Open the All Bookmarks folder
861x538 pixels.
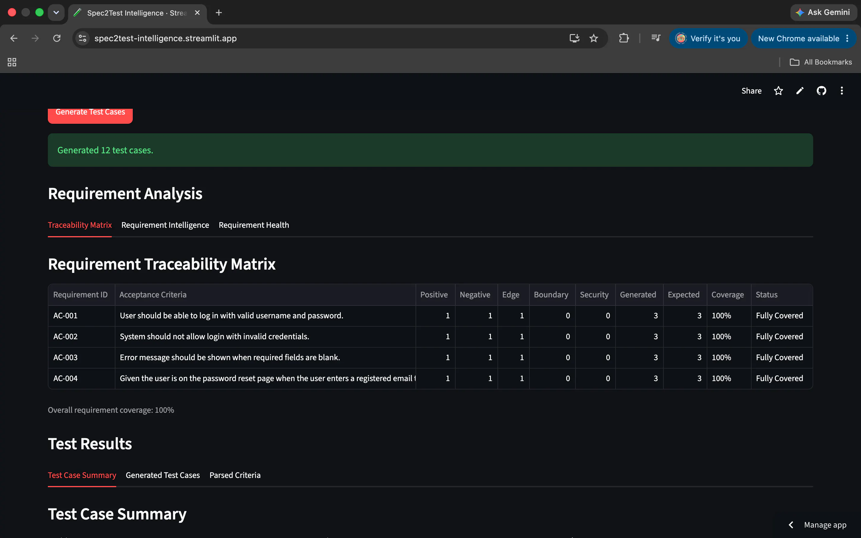820,62
